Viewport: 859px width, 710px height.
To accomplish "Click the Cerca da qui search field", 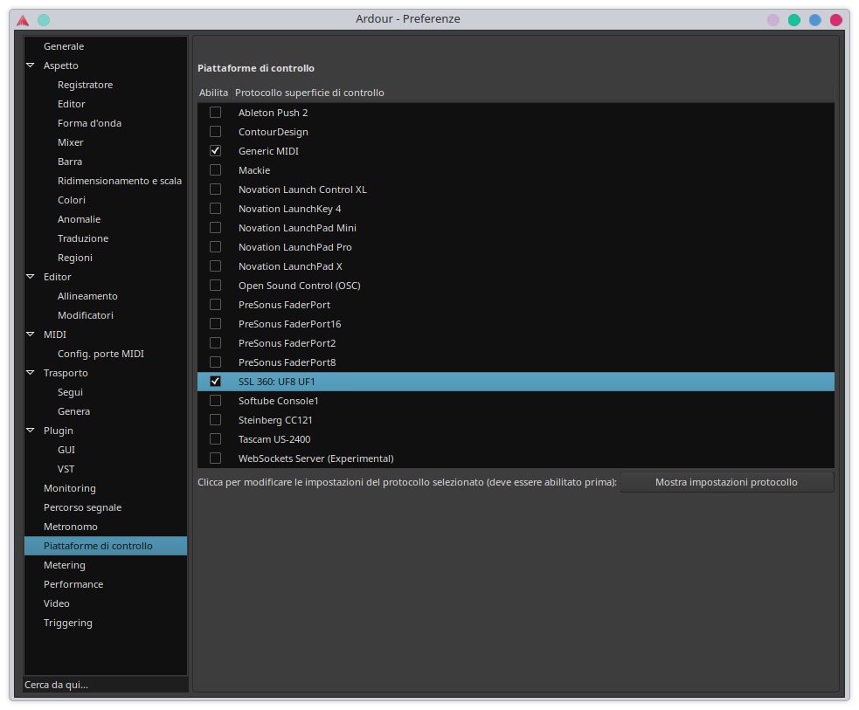I will [105, 685].
